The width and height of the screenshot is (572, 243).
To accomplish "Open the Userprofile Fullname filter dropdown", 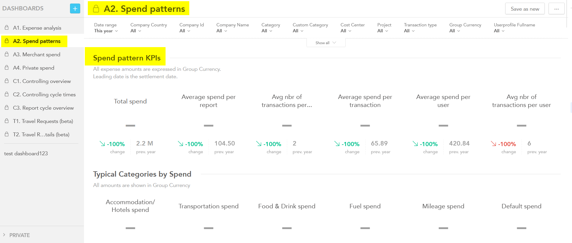I will pos(499,31).
